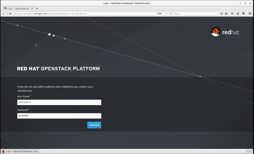The width and height of the screenshot is (254, 154).
Task: Click the Connect button to log in
Action: click(x=94, y=125)
